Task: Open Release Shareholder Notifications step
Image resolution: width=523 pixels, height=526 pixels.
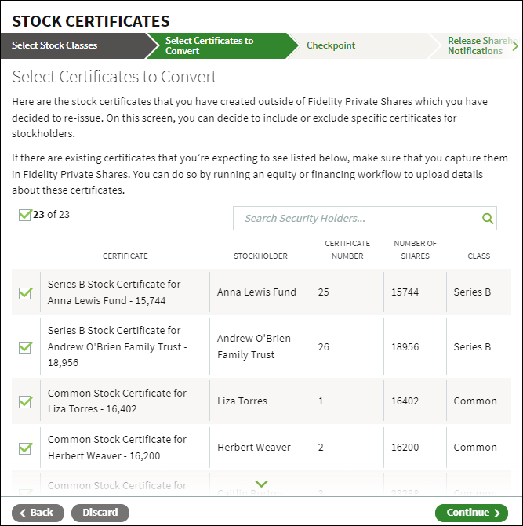Action: point(477,45)
